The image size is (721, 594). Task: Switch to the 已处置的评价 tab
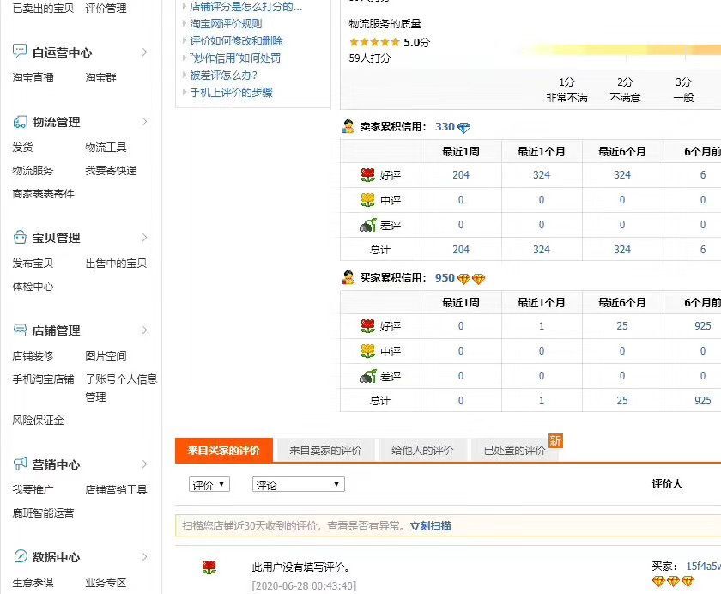pos(514,450)
